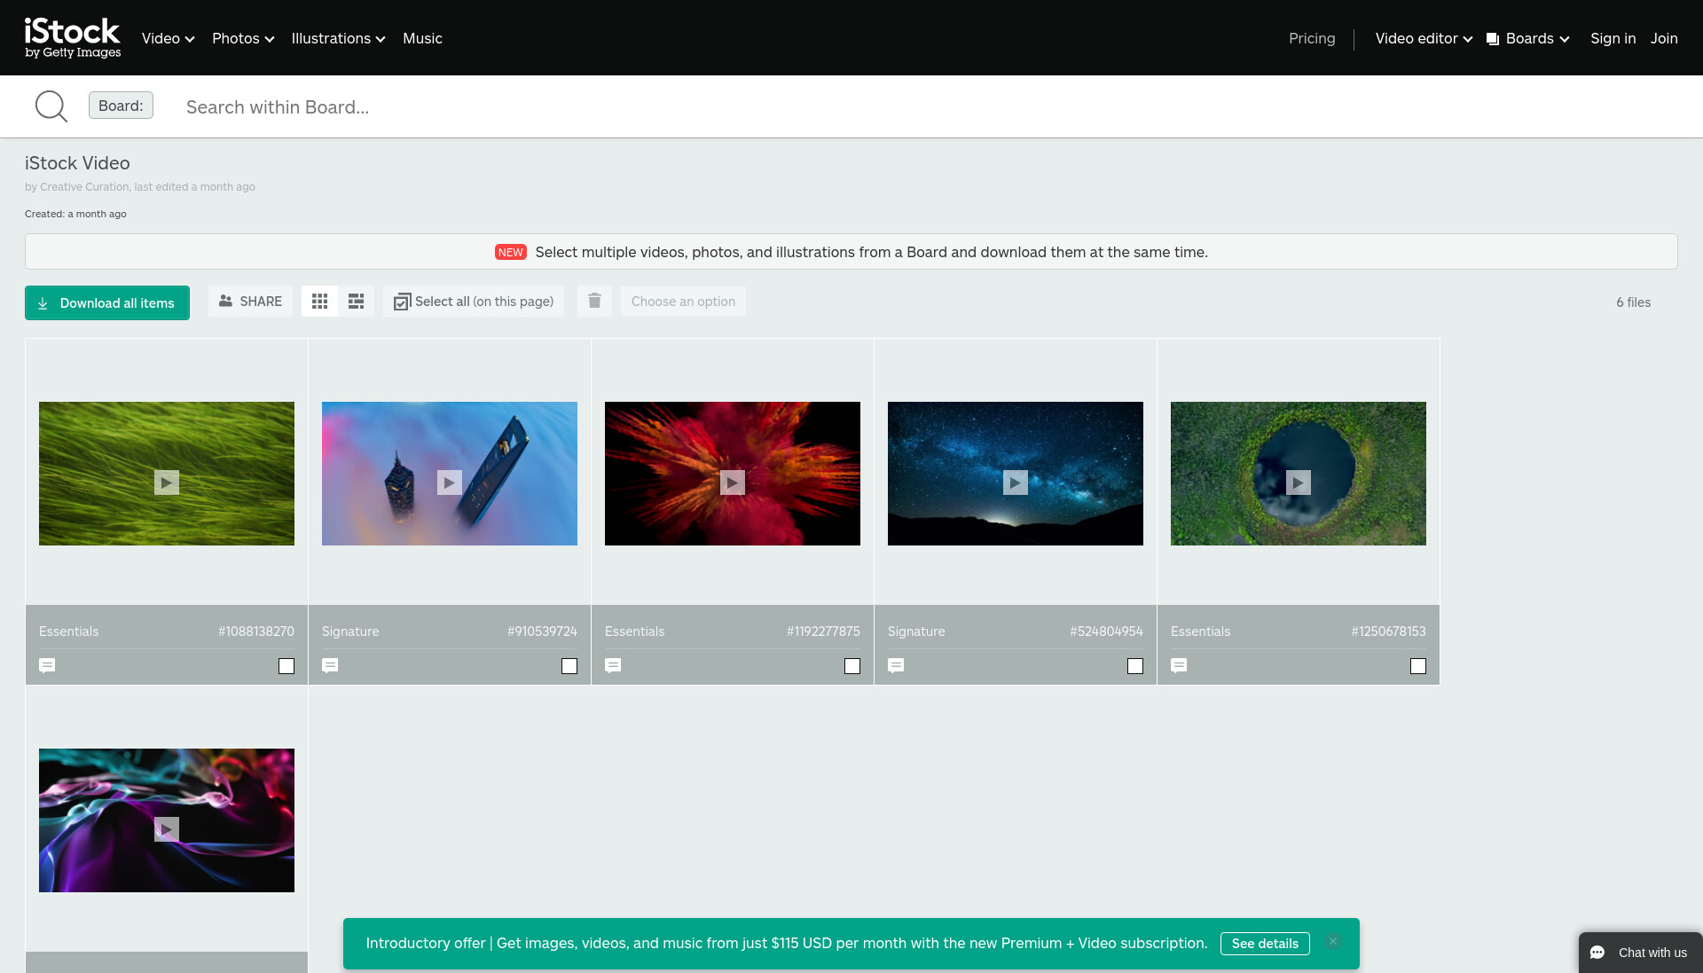Viewport: 1703px width, 973px height.
Task: Open comment icon for item #524804954
Action: (x=896, y=665)
